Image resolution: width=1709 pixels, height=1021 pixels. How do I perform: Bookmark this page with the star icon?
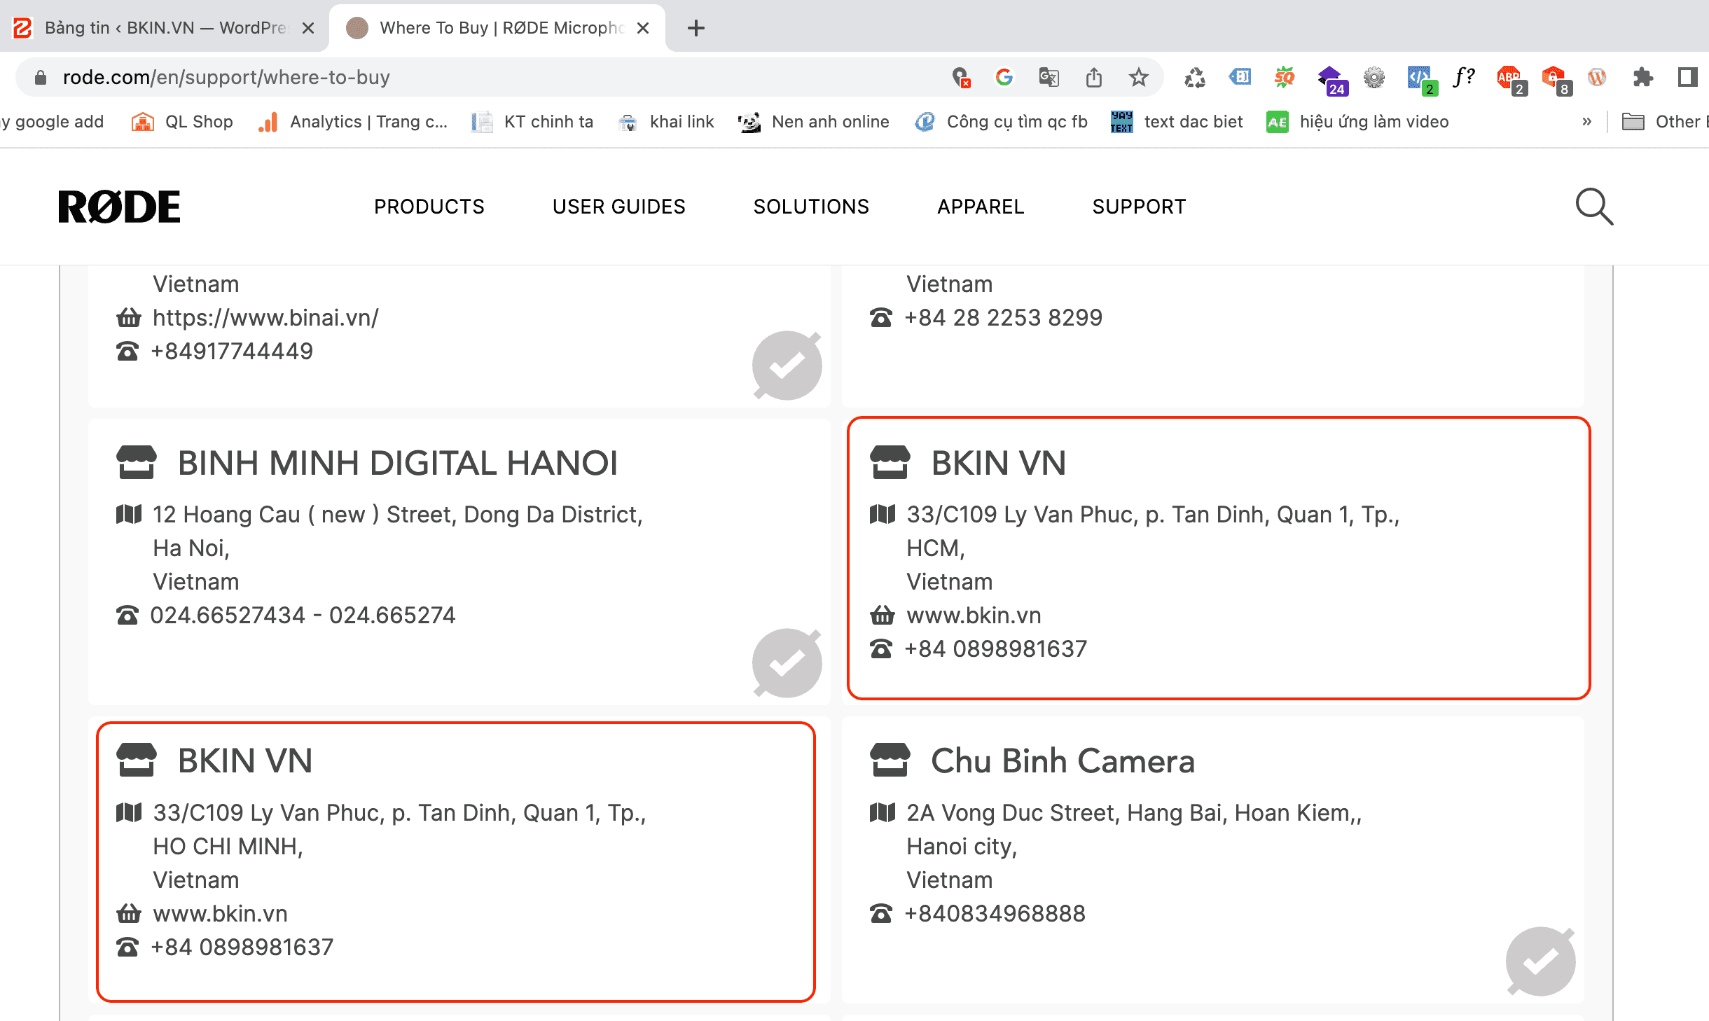(x=1138, y=77)
